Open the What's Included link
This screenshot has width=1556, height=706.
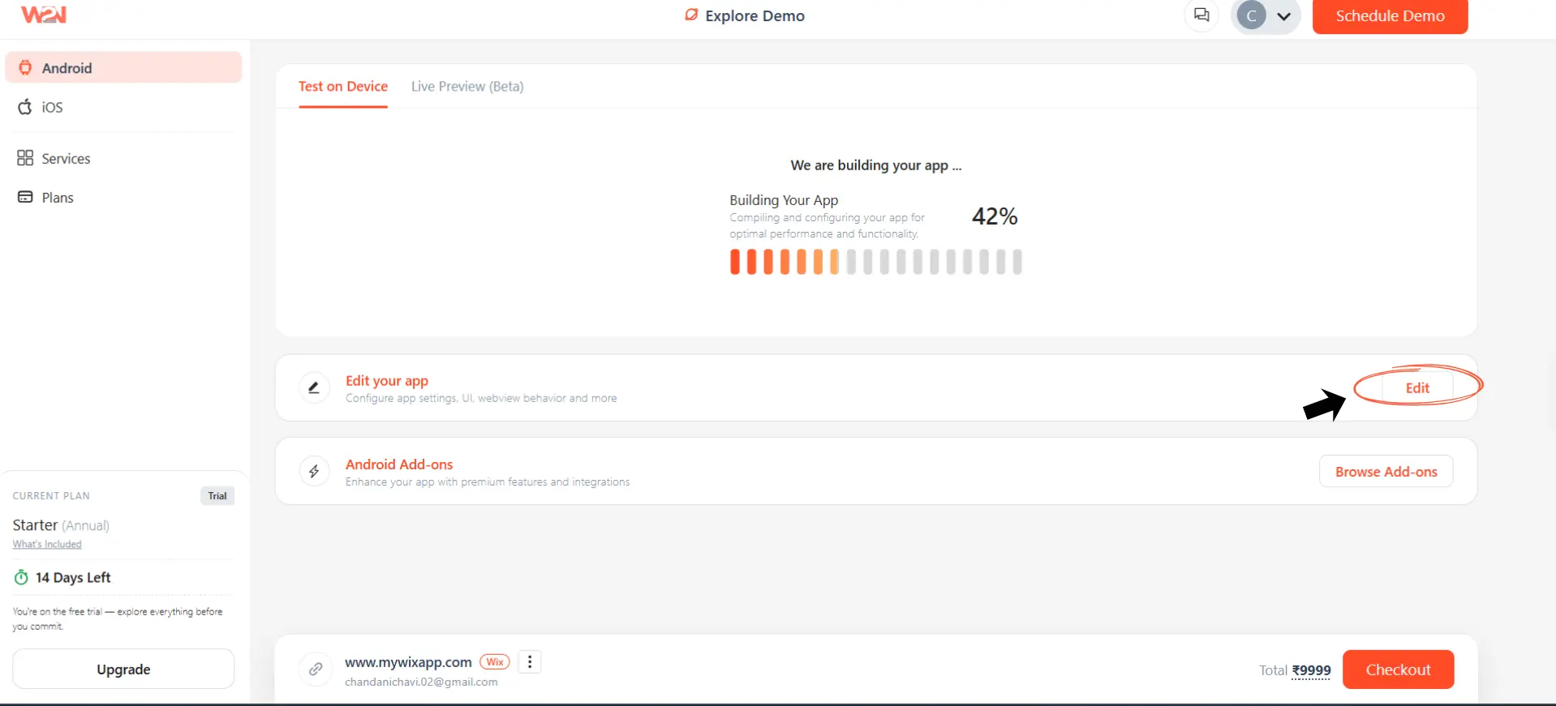[x=47, y=544]
